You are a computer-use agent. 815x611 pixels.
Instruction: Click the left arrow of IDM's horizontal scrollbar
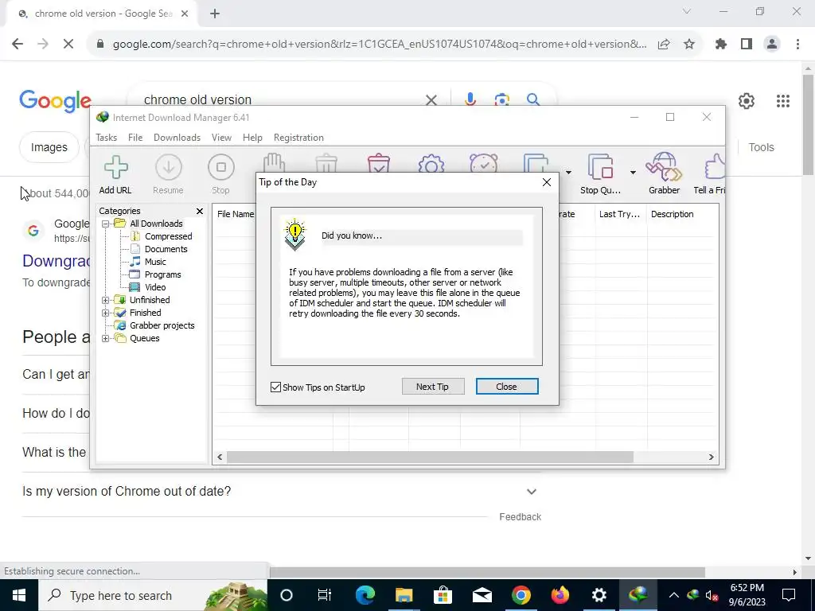[x=220, y=457]
